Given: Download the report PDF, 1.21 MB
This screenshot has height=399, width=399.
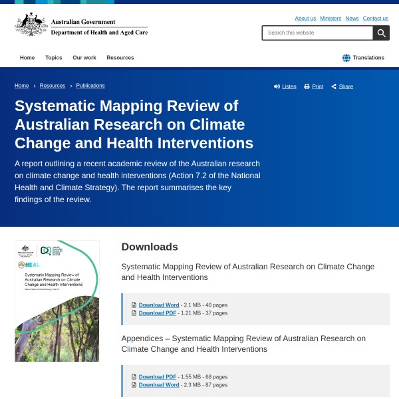Looking at the screenshot, I should coord(158,313).
